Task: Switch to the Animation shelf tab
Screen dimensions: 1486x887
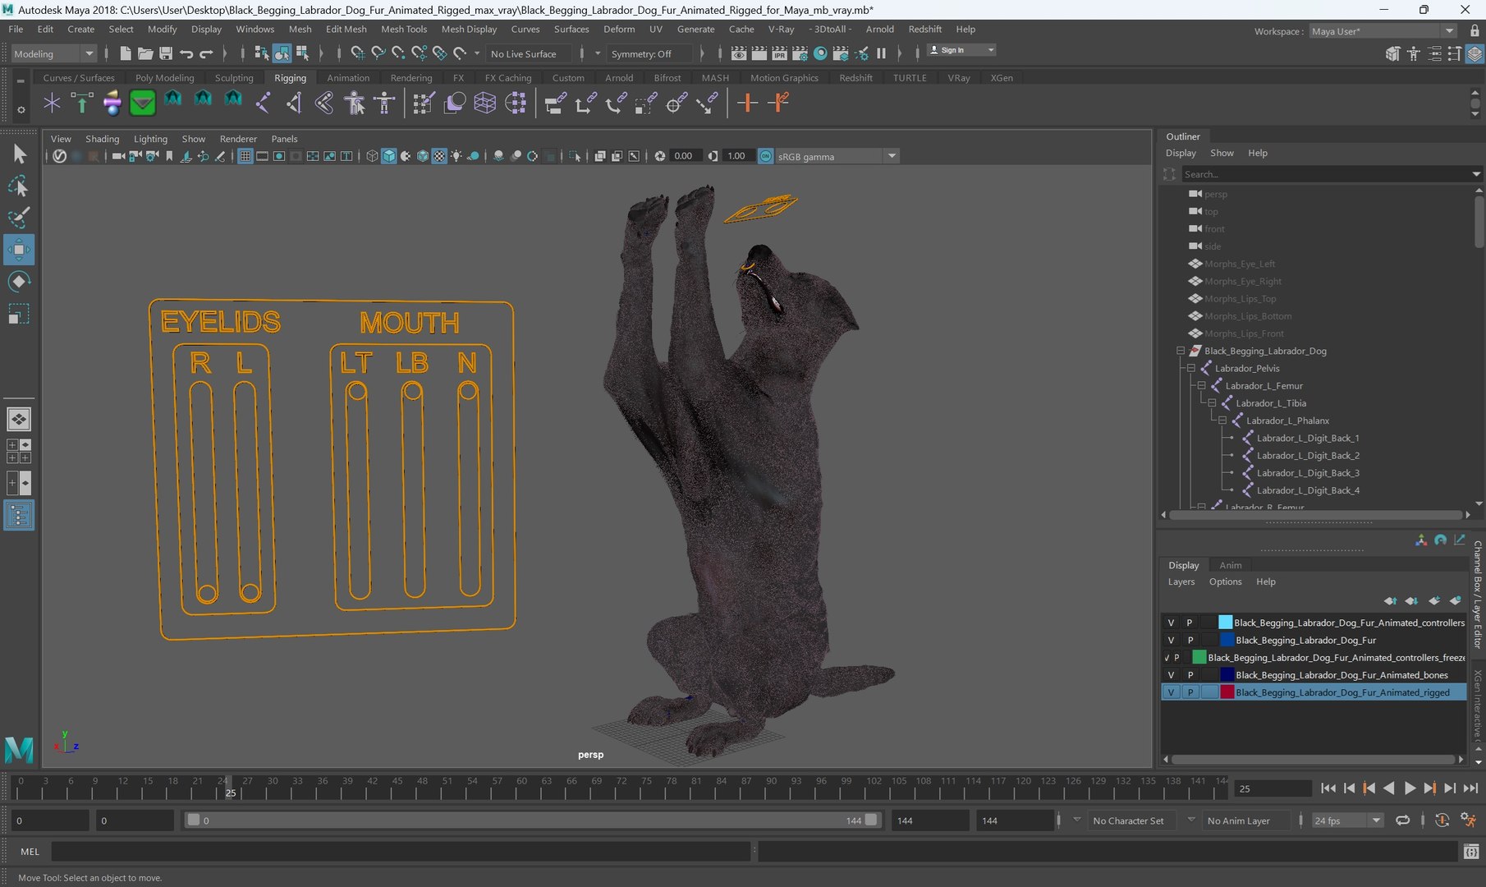Action: pyautogui.click(x=348, y=78)
